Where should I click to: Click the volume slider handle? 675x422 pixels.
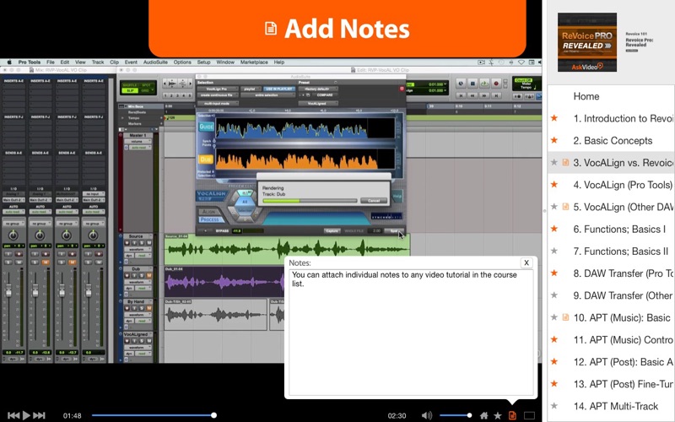469,415
